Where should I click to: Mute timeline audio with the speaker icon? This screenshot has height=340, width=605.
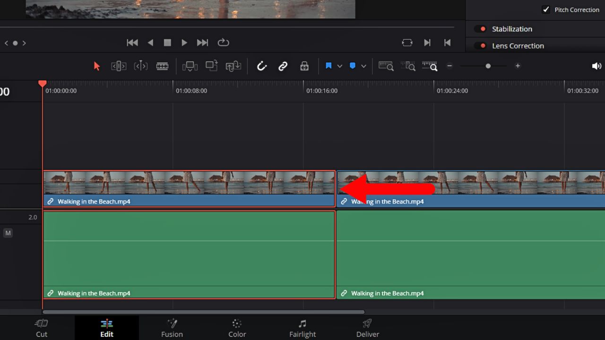click(596, 66)
